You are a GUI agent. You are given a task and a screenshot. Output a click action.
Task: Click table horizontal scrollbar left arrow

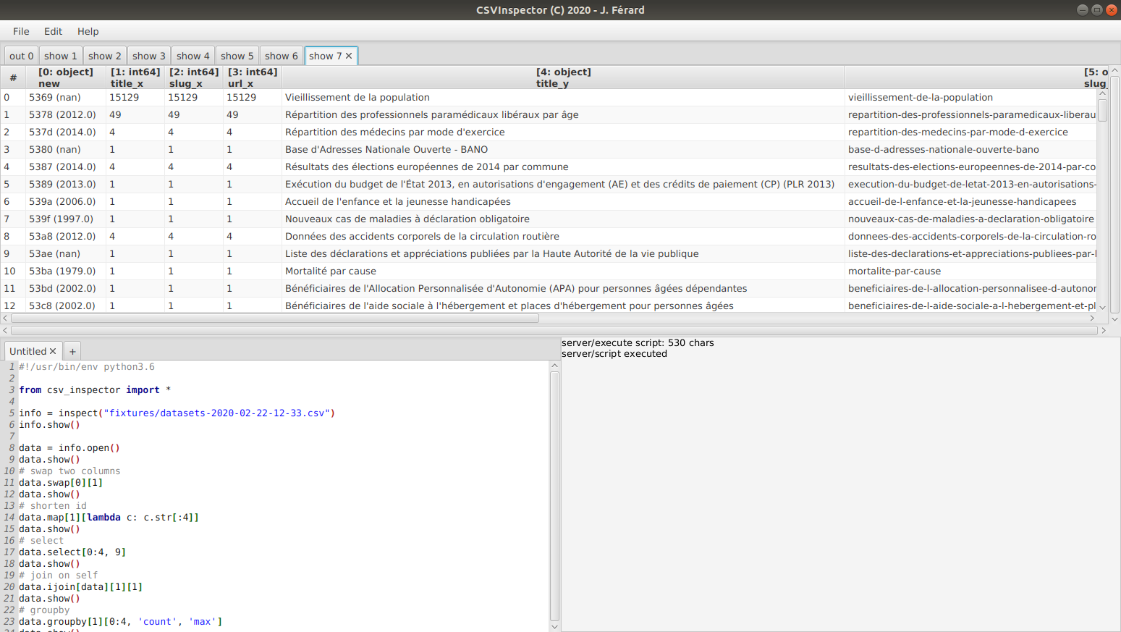(6, 318)
